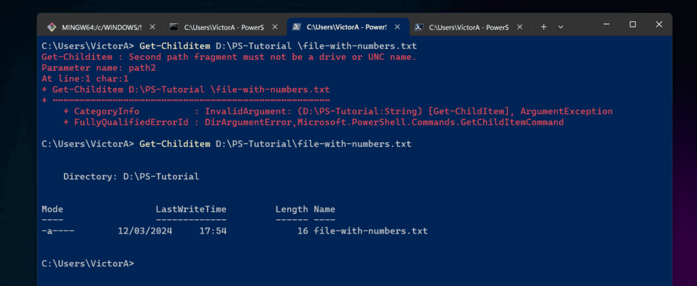Click the empty prompt at C:\Users\VictorA>

[x=88, y=264]
